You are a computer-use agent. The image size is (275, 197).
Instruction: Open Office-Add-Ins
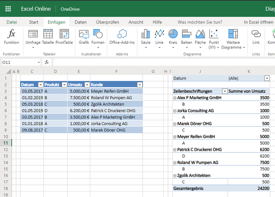pos(122,37)
